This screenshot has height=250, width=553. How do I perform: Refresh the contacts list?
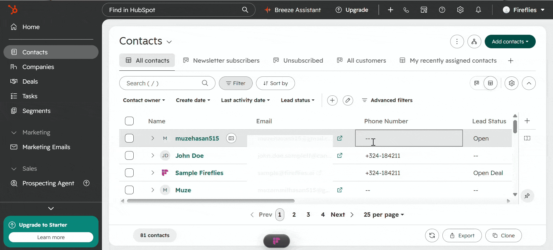tap(432, 236)
